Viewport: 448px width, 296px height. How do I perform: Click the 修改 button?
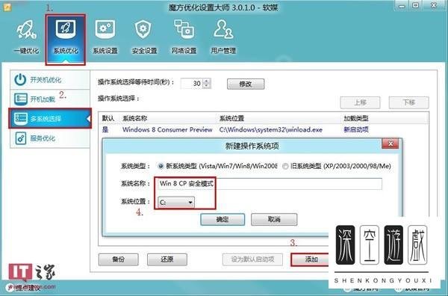[x=246, y=84]
